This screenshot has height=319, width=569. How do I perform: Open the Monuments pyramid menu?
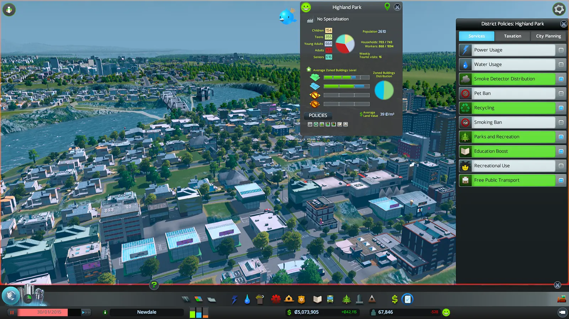point(372,299)
